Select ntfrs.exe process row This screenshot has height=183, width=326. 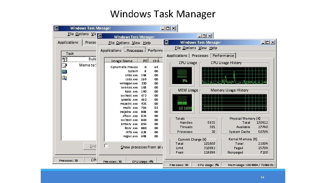pyautogui.click(x=134, y=132)
